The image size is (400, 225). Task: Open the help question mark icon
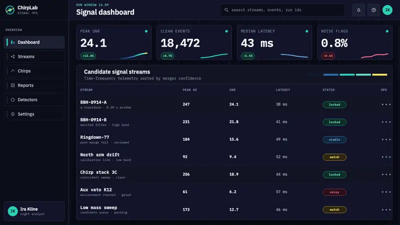click(373, 10)
